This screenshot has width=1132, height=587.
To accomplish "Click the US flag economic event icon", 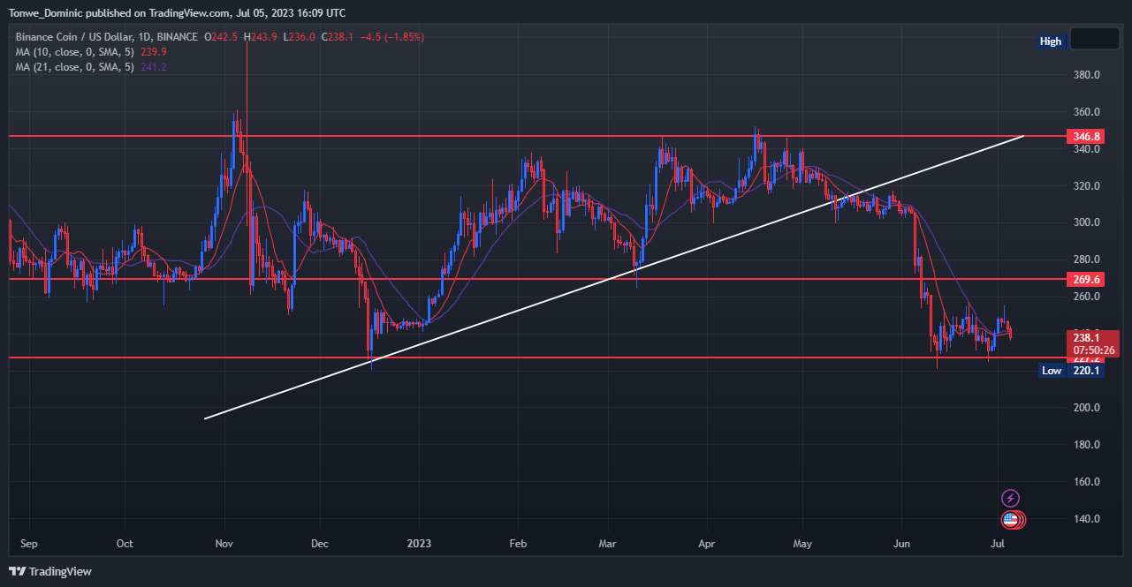I will tap(1010, 521).
